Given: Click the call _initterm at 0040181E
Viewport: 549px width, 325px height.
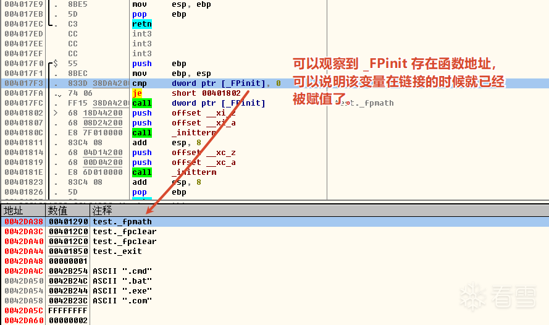Looking at the screenshot, I should click(x=174, y=172).
